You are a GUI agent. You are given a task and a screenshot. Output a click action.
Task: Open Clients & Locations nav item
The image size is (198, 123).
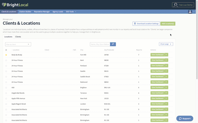(x=9, y=12)
